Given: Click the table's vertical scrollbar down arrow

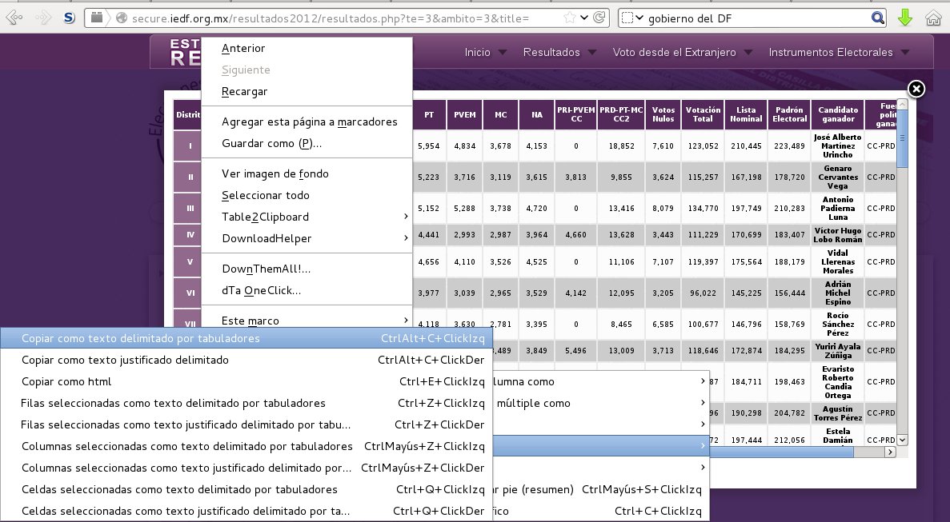Looking at the screenshot, I should click(x=902, y=440).
